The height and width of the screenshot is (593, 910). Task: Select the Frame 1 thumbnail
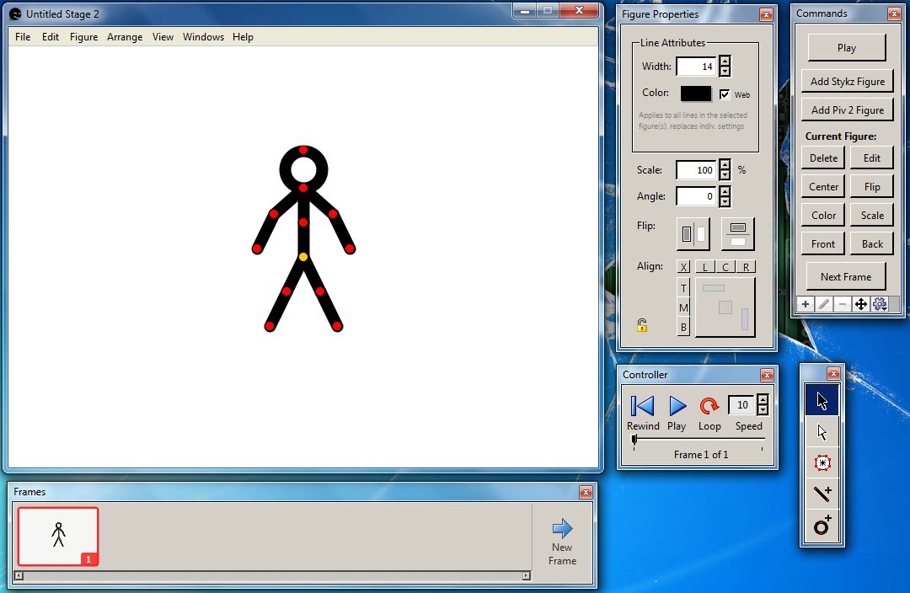(58, 536)
